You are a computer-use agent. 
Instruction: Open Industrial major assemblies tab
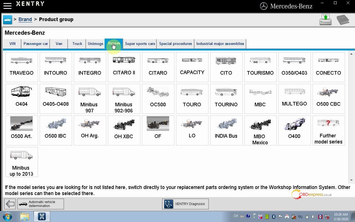point(220,44)
